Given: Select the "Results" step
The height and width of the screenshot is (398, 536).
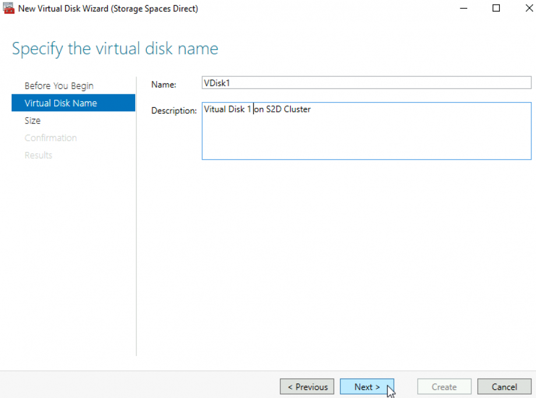Looking at the screenshot, I should coord(38,155).
